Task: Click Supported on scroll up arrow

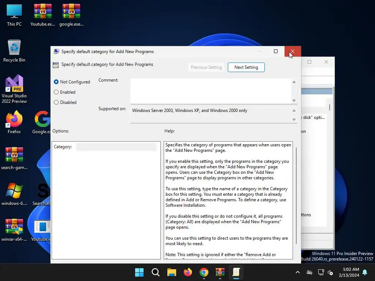Action: point(294,110)
